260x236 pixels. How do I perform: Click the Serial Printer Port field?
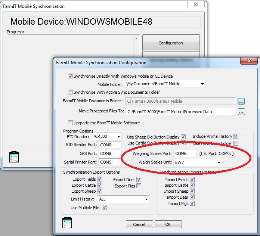110,162
